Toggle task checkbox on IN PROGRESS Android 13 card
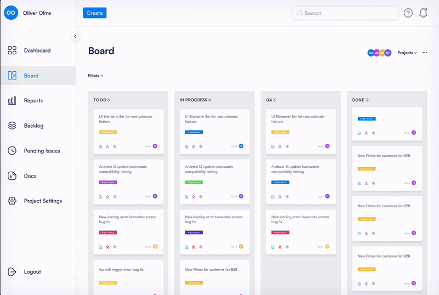439x295 pixels. pos(187,197)
